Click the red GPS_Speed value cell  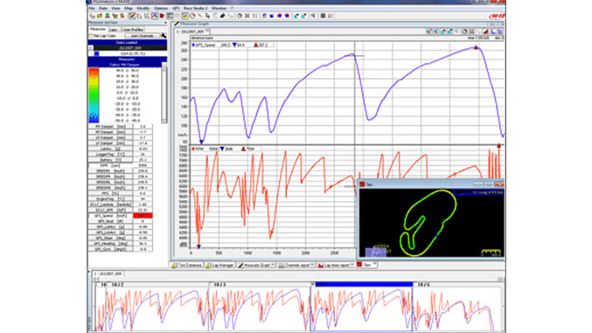pyautogui.click(x=143, y=216)
